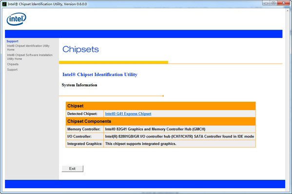Maximize the utility window

pos(273,3)
